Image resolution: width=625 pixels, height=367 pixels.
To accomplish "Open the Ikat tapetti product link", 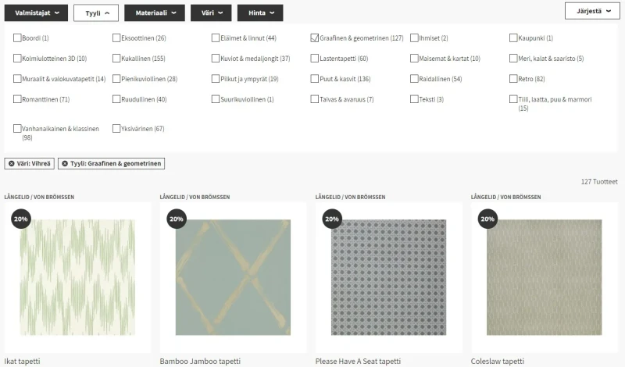I will click(23, 362).
